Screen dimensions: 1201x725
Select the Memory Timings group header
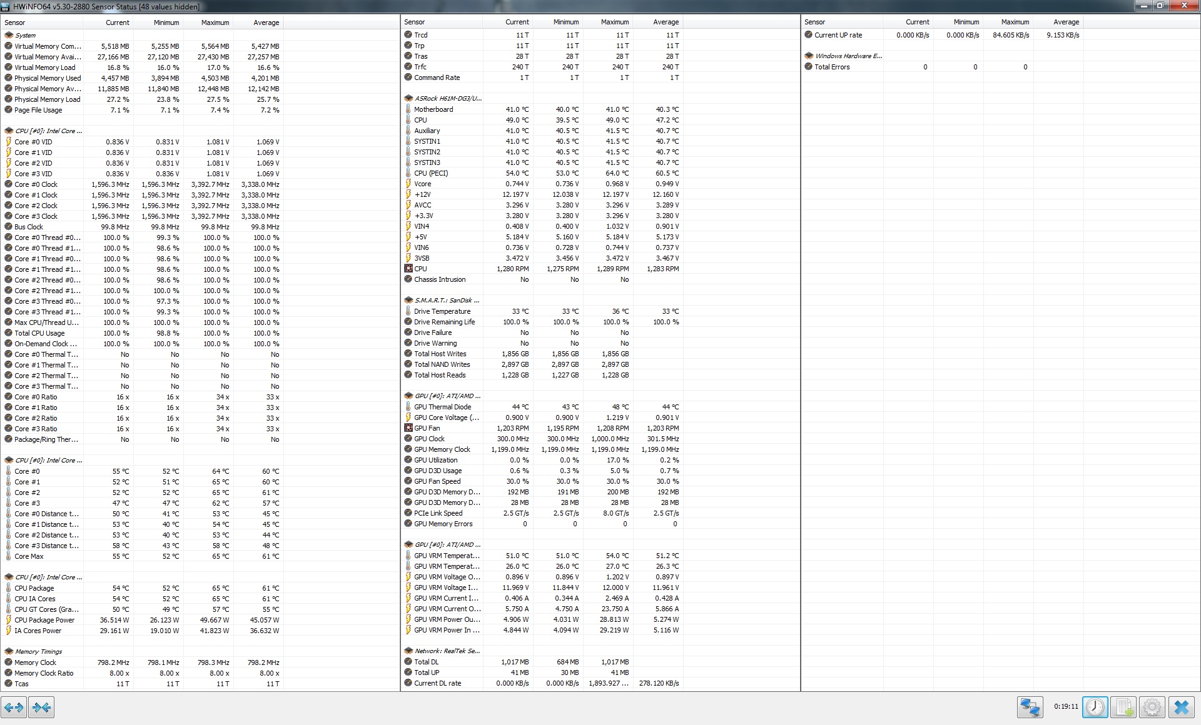coord(38,651)
